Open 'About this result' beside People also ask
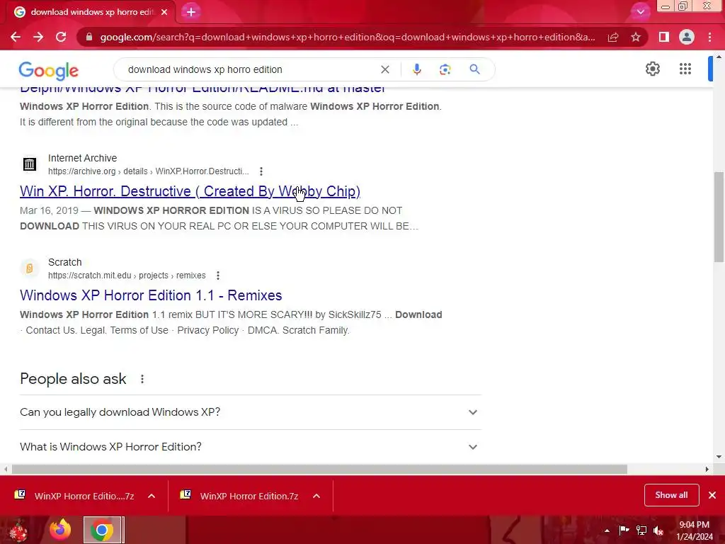This screenshot has width=725, height=544. click(x=142, y=379)
